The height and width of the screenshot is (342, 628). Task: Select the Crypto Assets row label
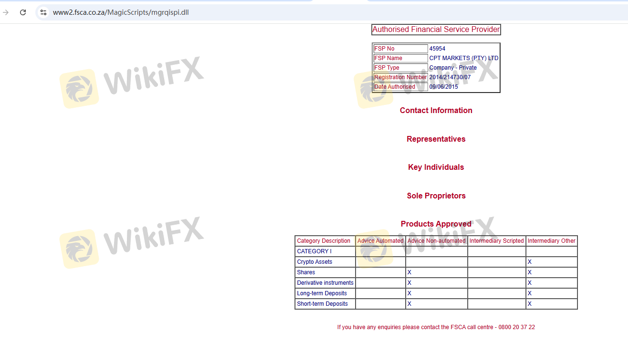tap(314, 262)
